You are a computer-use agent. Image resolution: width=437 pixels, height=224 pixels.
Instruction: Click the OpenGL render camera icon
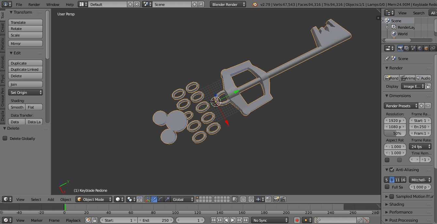point(276,199)
